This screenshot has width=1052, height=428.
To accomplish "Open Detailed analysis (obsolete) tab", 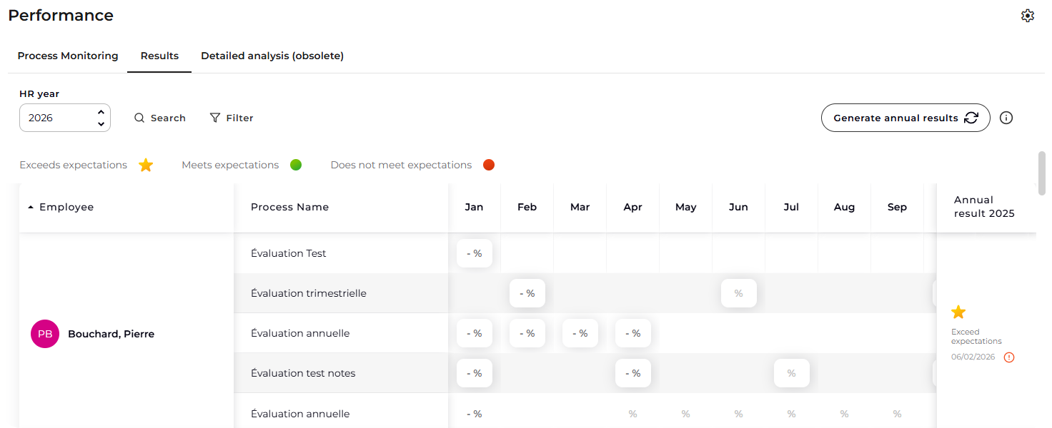I will [272, 56].
